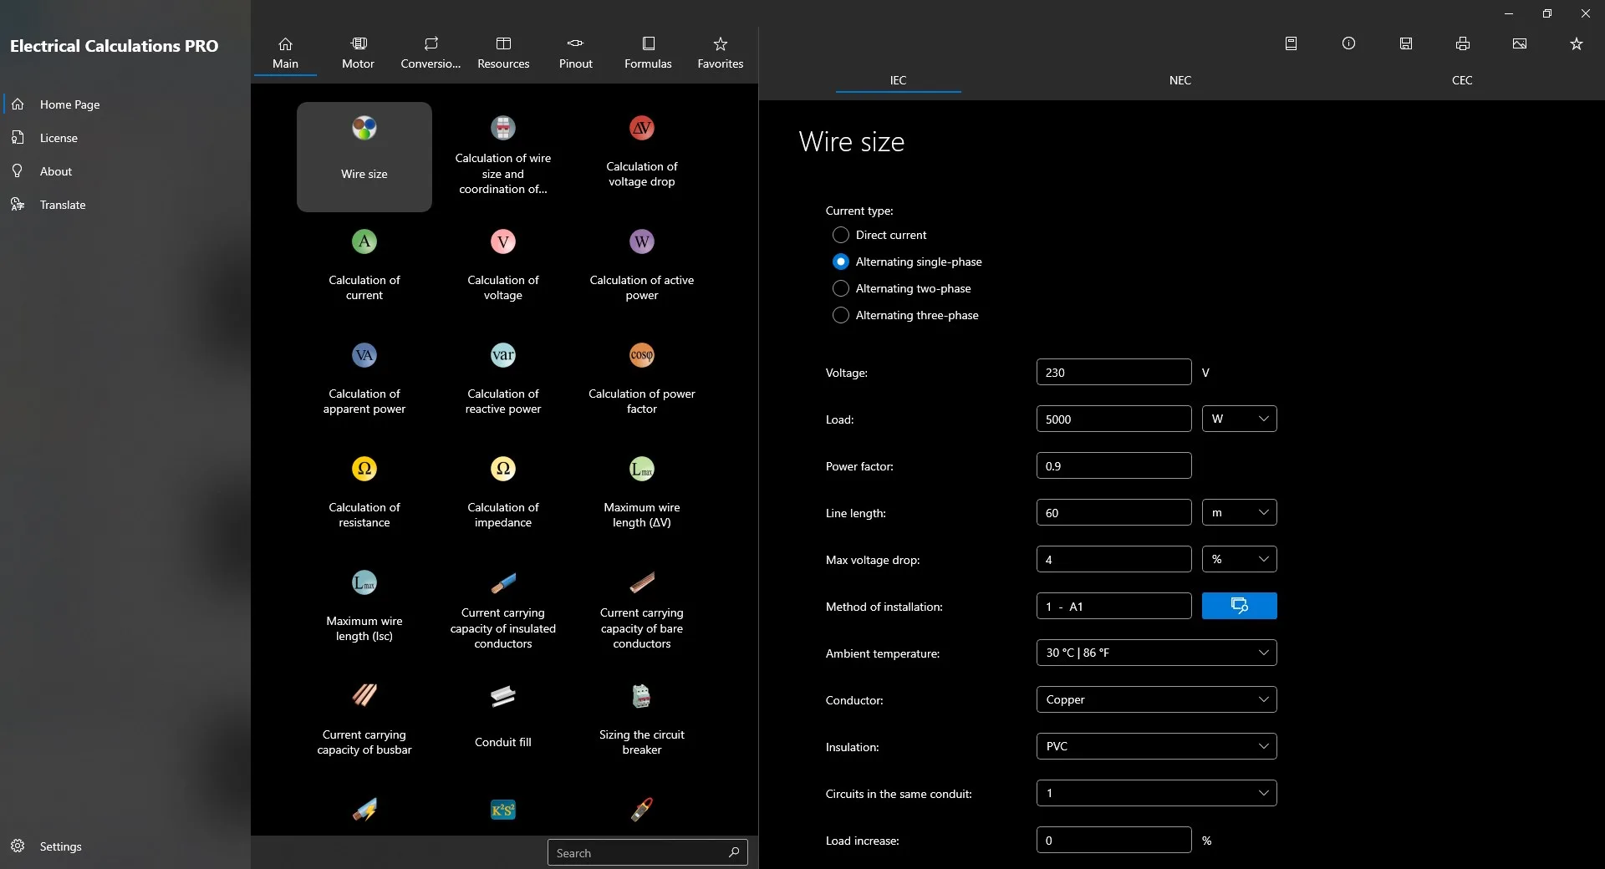
Task: Open the Line length unit dropdown
Action: [x=1240, y=512]
